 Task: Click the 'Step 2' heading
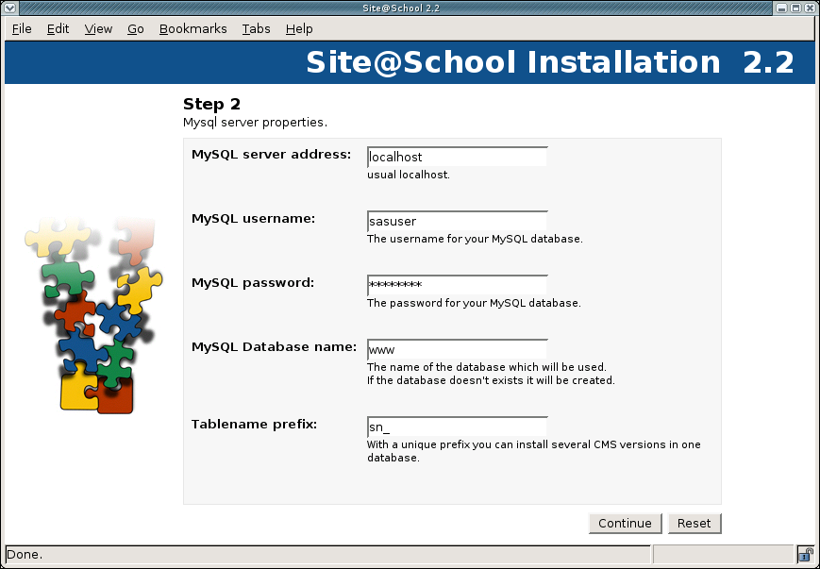(211, 104)
